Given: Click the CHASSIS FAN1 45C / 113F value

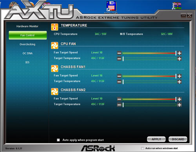Looking at the screenshot, I should [x=98, y=81].
